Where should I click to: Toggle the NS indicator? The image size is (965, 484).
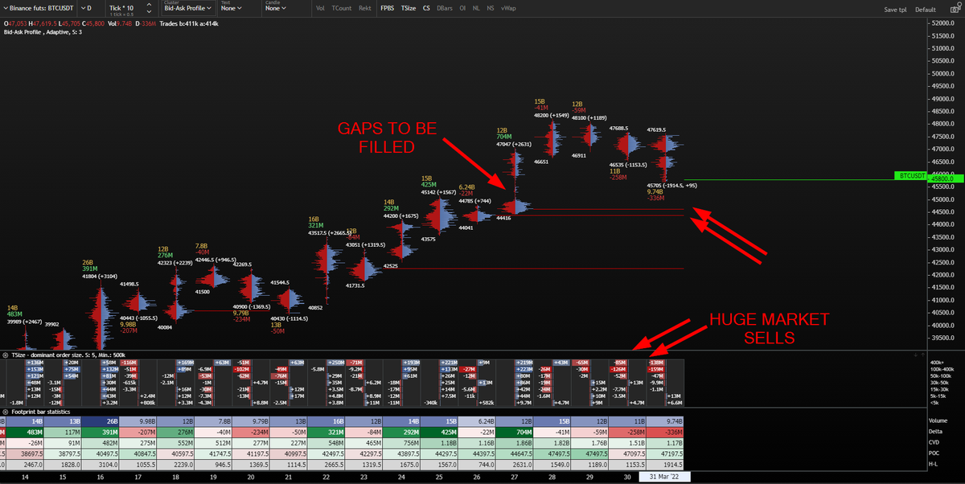[491, 8]
